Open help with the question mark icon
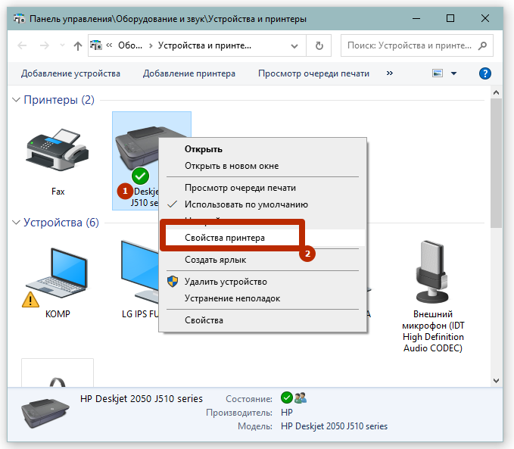 (485, 73)
